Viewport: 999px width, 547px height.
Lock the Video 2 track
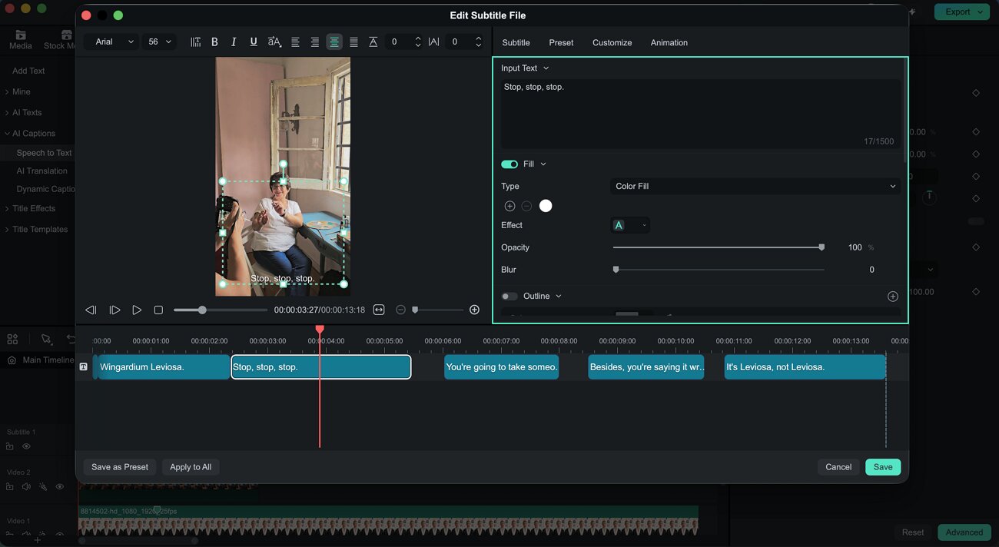tap(10, 486)
